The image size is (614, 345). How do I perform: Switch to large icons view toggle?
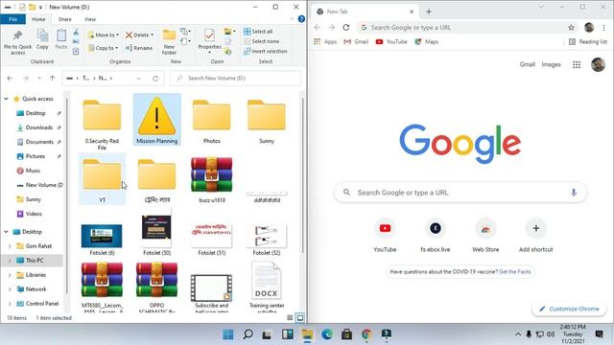point(300,317)
